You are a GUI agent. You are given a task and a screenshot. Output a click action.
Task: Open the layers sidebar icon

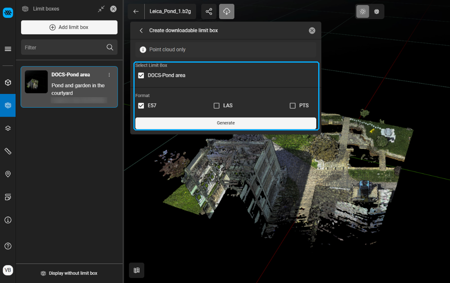8,128
